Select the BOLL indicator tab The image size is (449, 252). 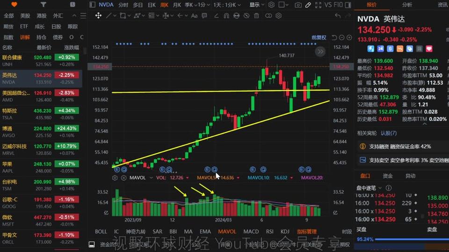[101, 231]
